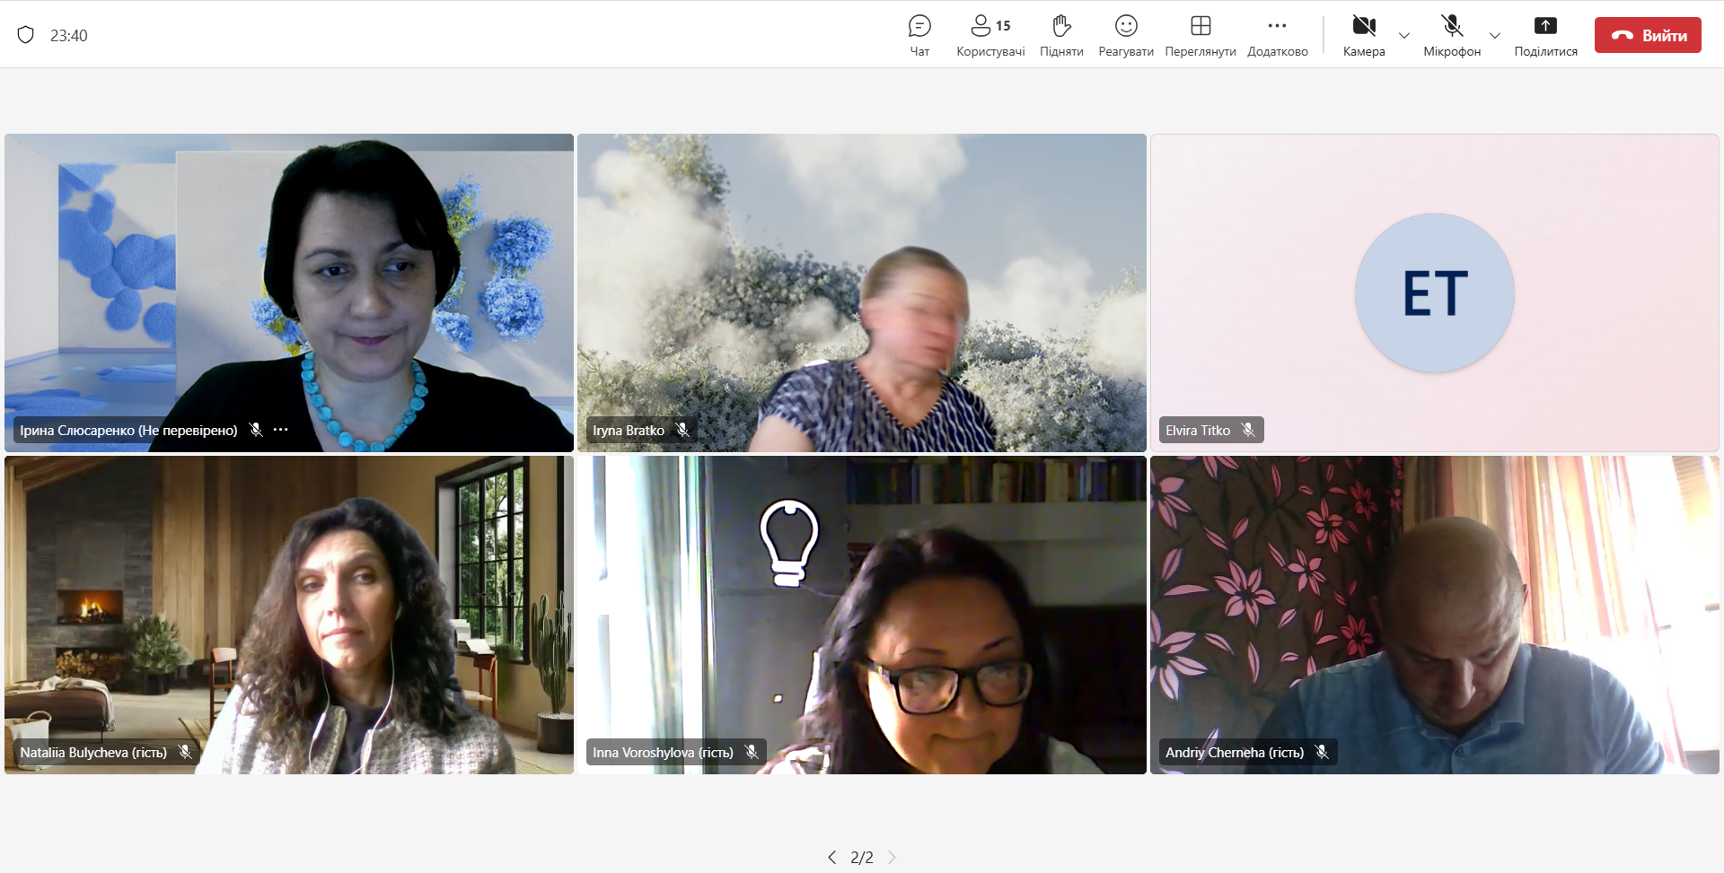Screen dimensions: 1724x873
Task: Unmute using the Мікрофон toggle
Action: tap(1451, 35)
